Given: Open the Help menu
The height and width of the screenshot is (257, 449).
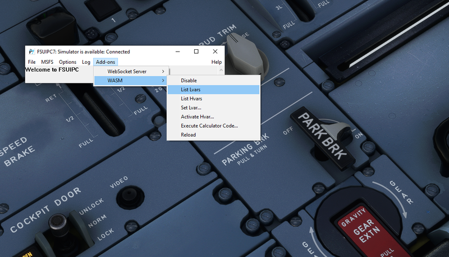Looking at the screenshot, I should pos(217,62).
